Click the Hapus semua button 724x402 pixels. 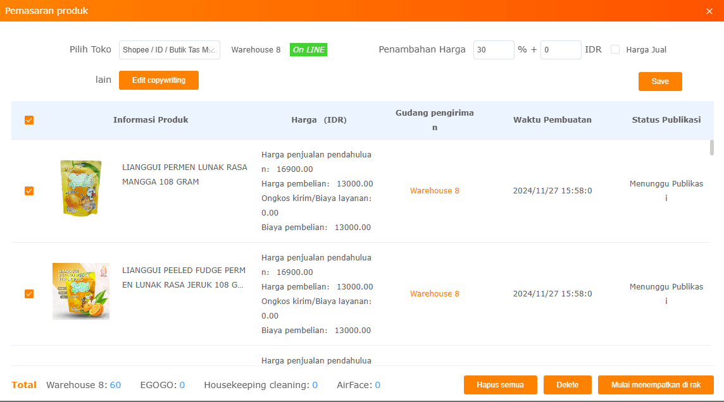[x=501, y=385]
